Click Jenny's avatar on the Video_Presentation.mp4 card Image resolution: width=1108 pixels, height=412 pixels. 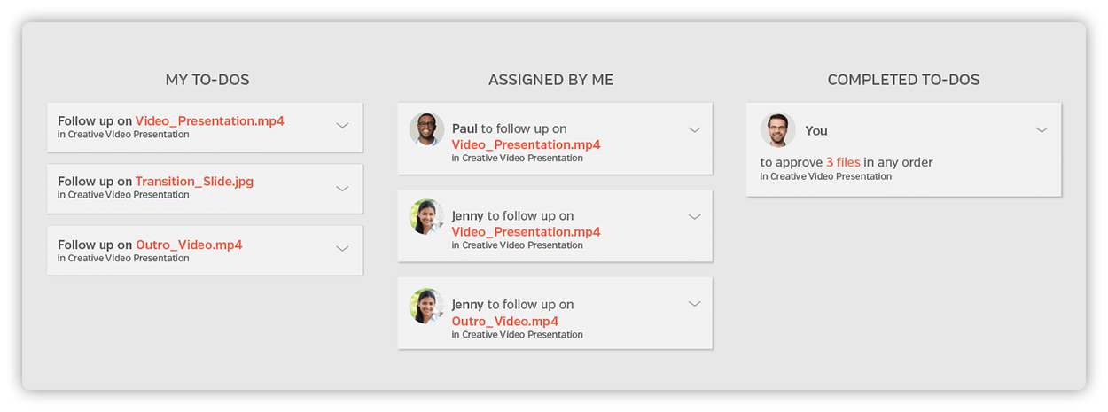[x=426, y=216]
